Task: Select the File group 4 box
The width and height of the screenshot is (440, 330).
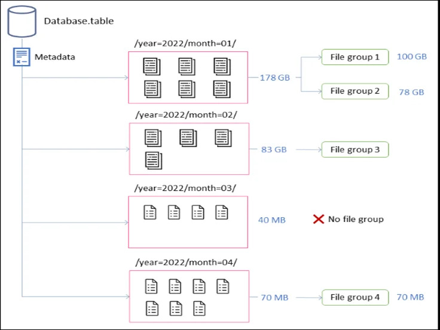Action: coord(355,297)
